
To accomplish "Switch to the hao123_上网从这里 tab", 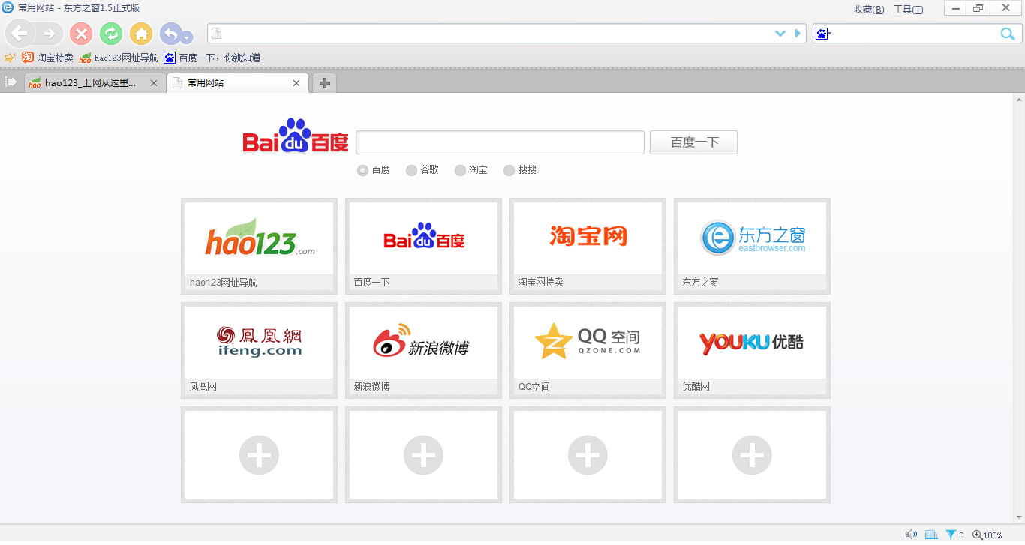I will pyautogui.click(x=94, y=83).
